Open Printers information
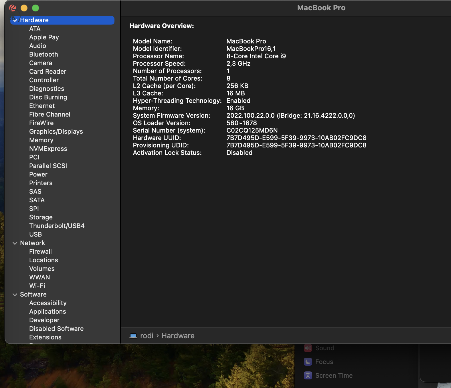 click(41, 183)
